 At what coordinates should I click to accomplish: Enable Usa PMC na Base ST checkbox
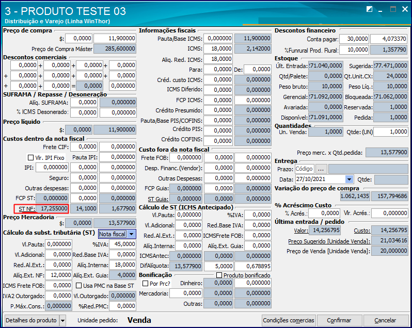78,286
